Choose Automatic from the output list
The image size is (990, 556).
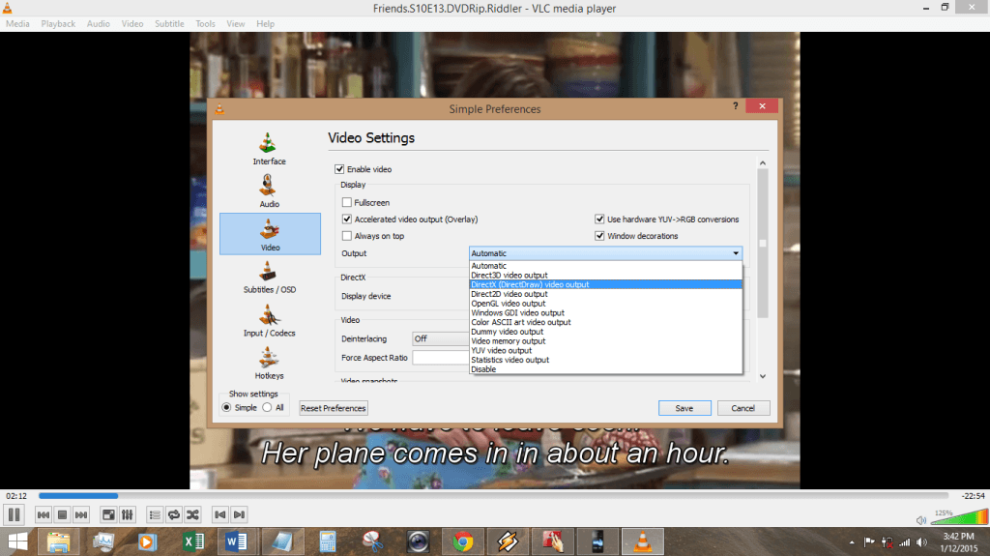point(605,266)
